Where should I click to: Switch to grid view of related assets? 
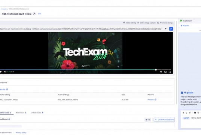[x=146, y=120]
